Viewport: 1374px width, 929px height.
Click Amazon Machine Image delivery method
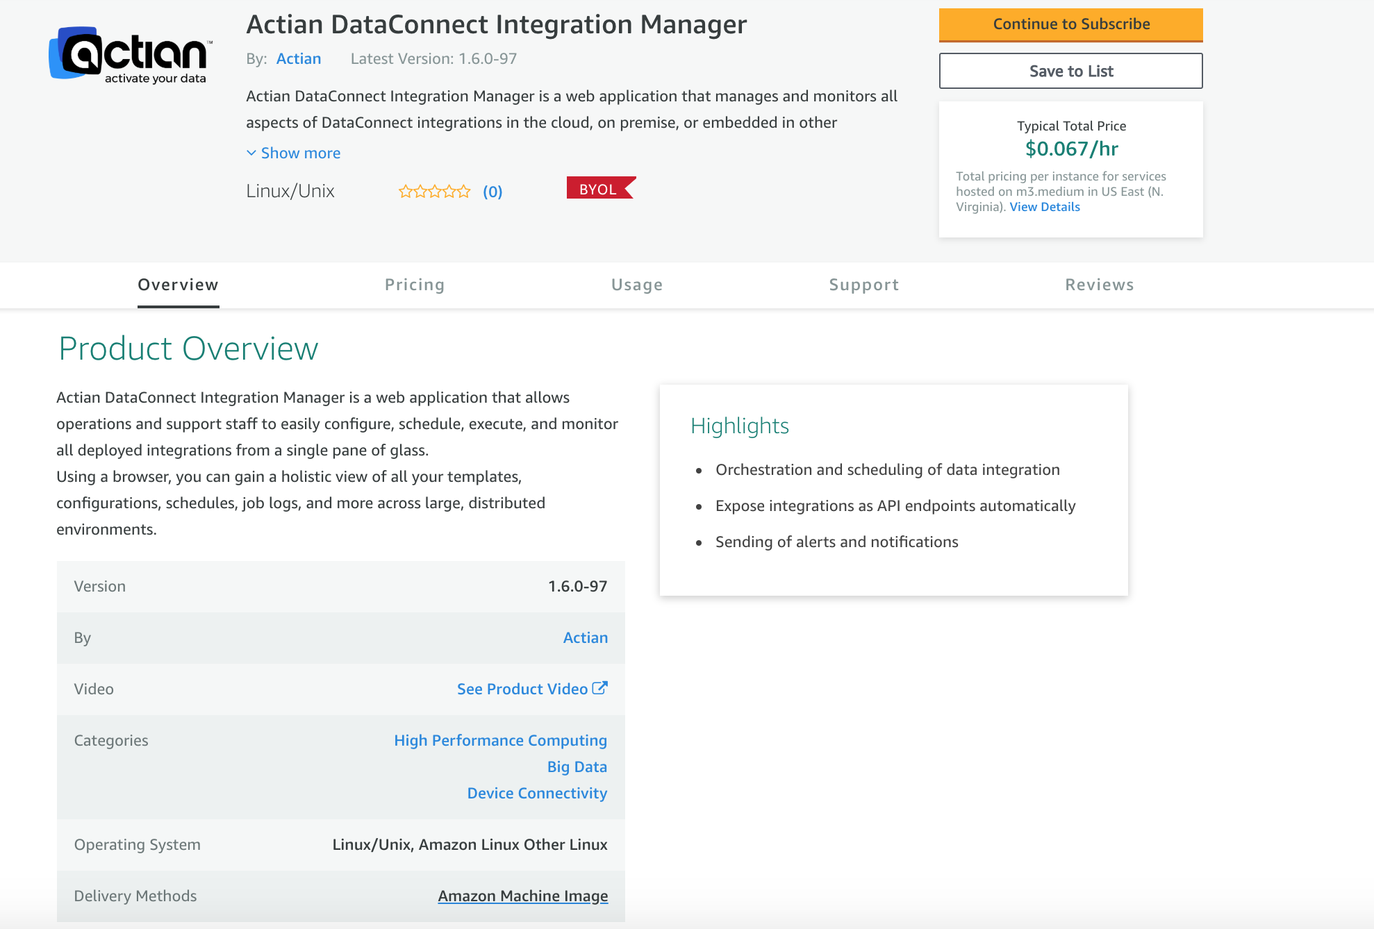(522, 896)
